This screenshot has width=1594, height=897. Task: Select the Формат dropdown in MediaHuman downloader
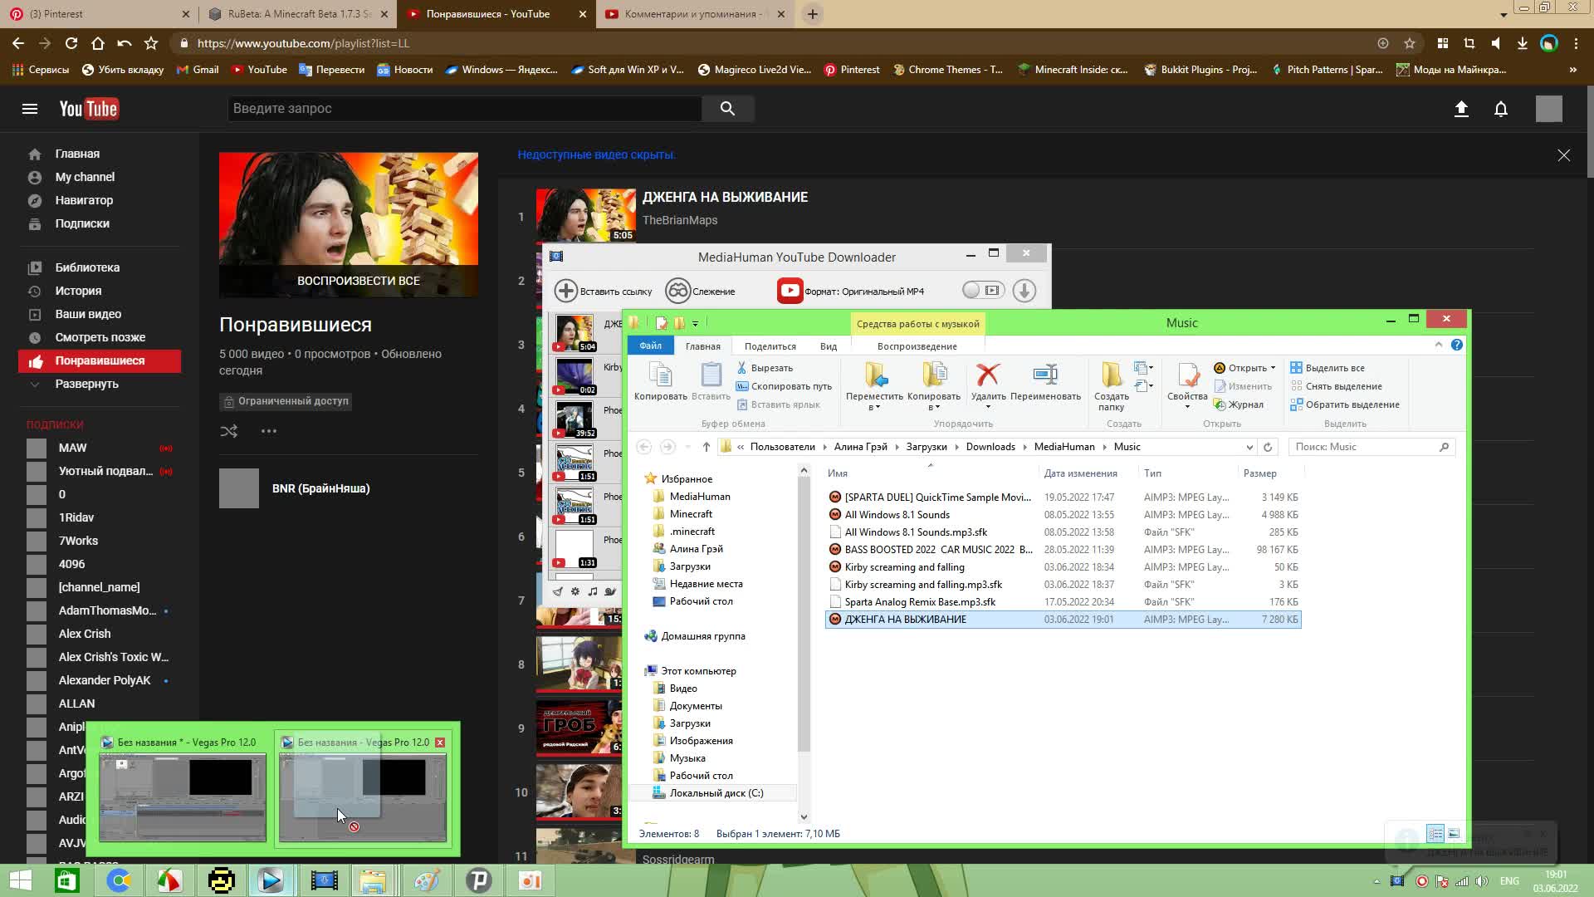[863, 290]
